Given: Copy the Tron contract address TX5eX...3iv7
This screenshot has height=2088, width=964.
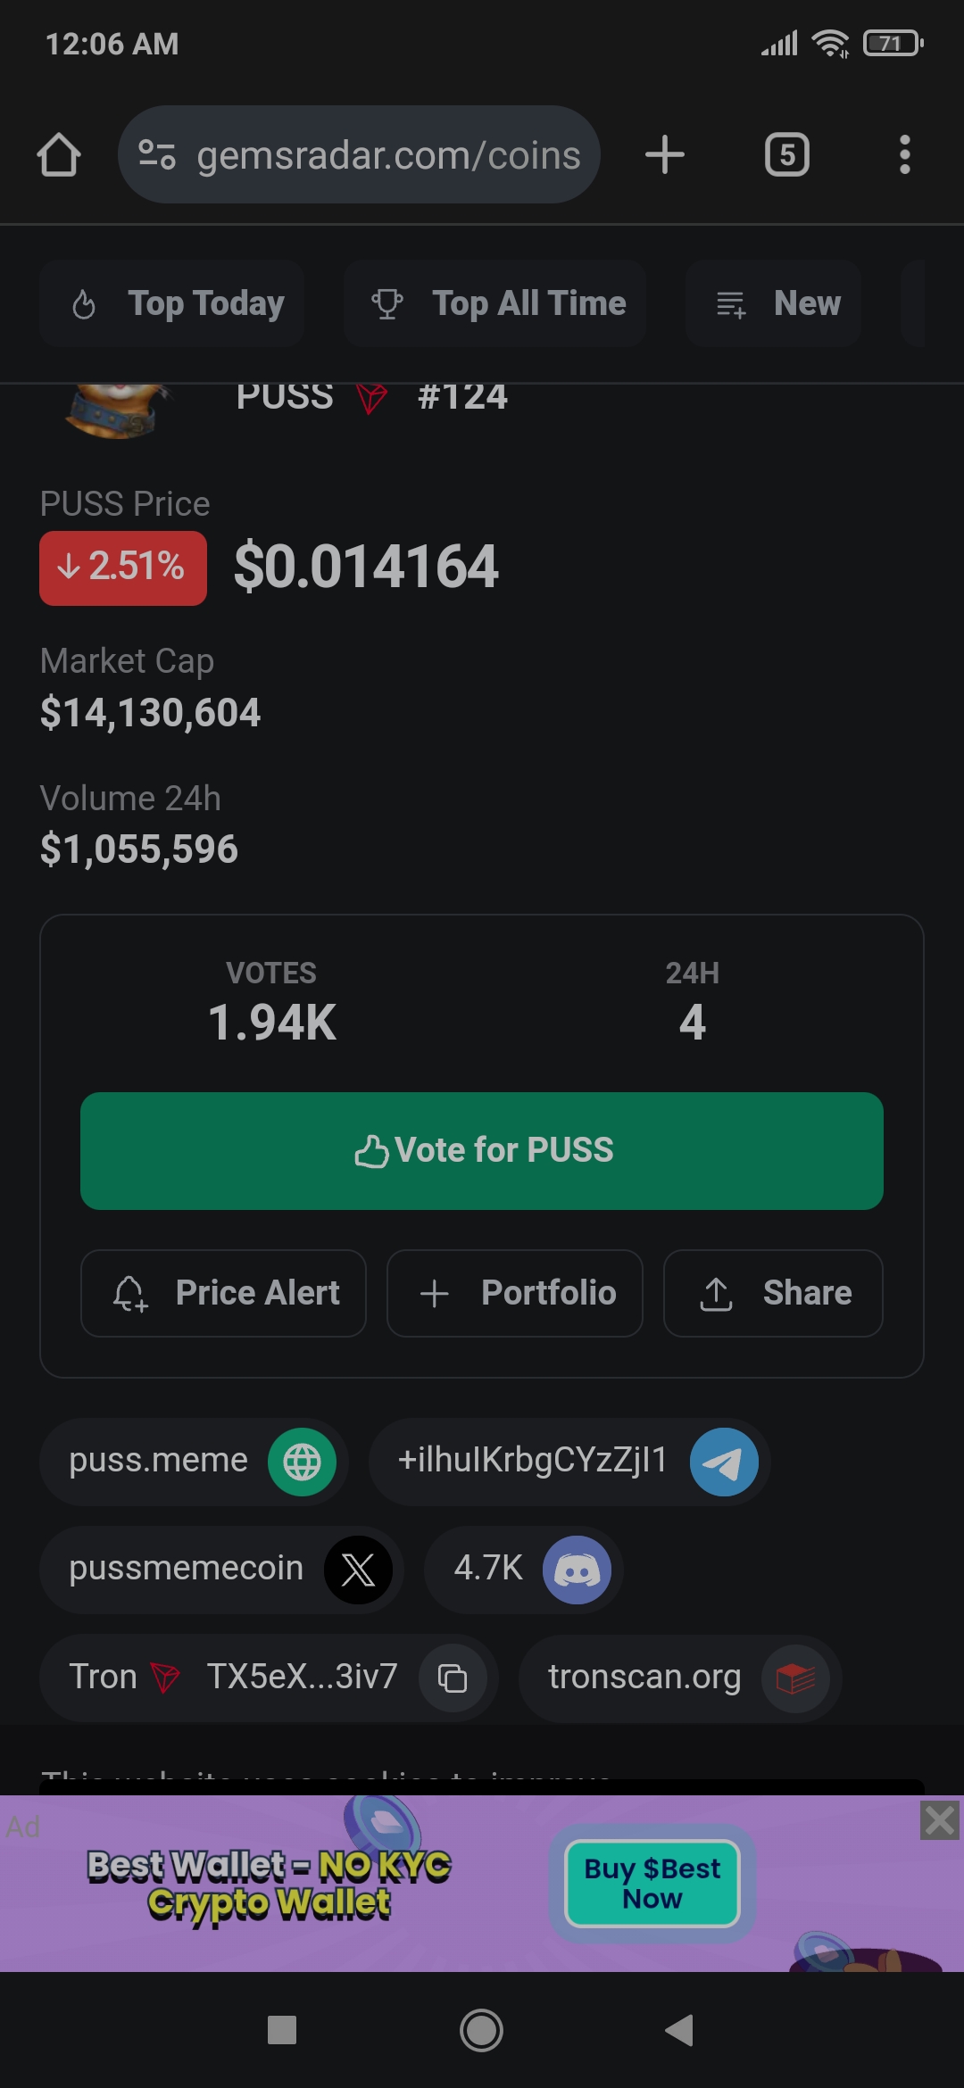Looking at the screenshot, I should click(x=453, y=1678).
